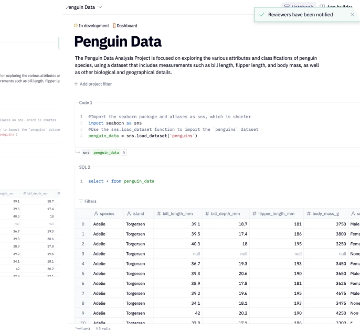Click the plus icon for Add project filter
The height and width of the screenshot is (330, 360).
pos(76,84)
